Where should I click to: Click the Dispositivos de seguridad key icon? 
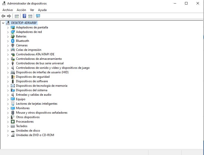click(13, 77)
